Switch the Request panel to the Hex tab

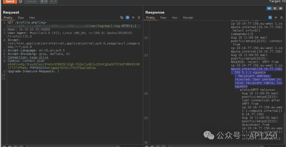tap(32, 17)
